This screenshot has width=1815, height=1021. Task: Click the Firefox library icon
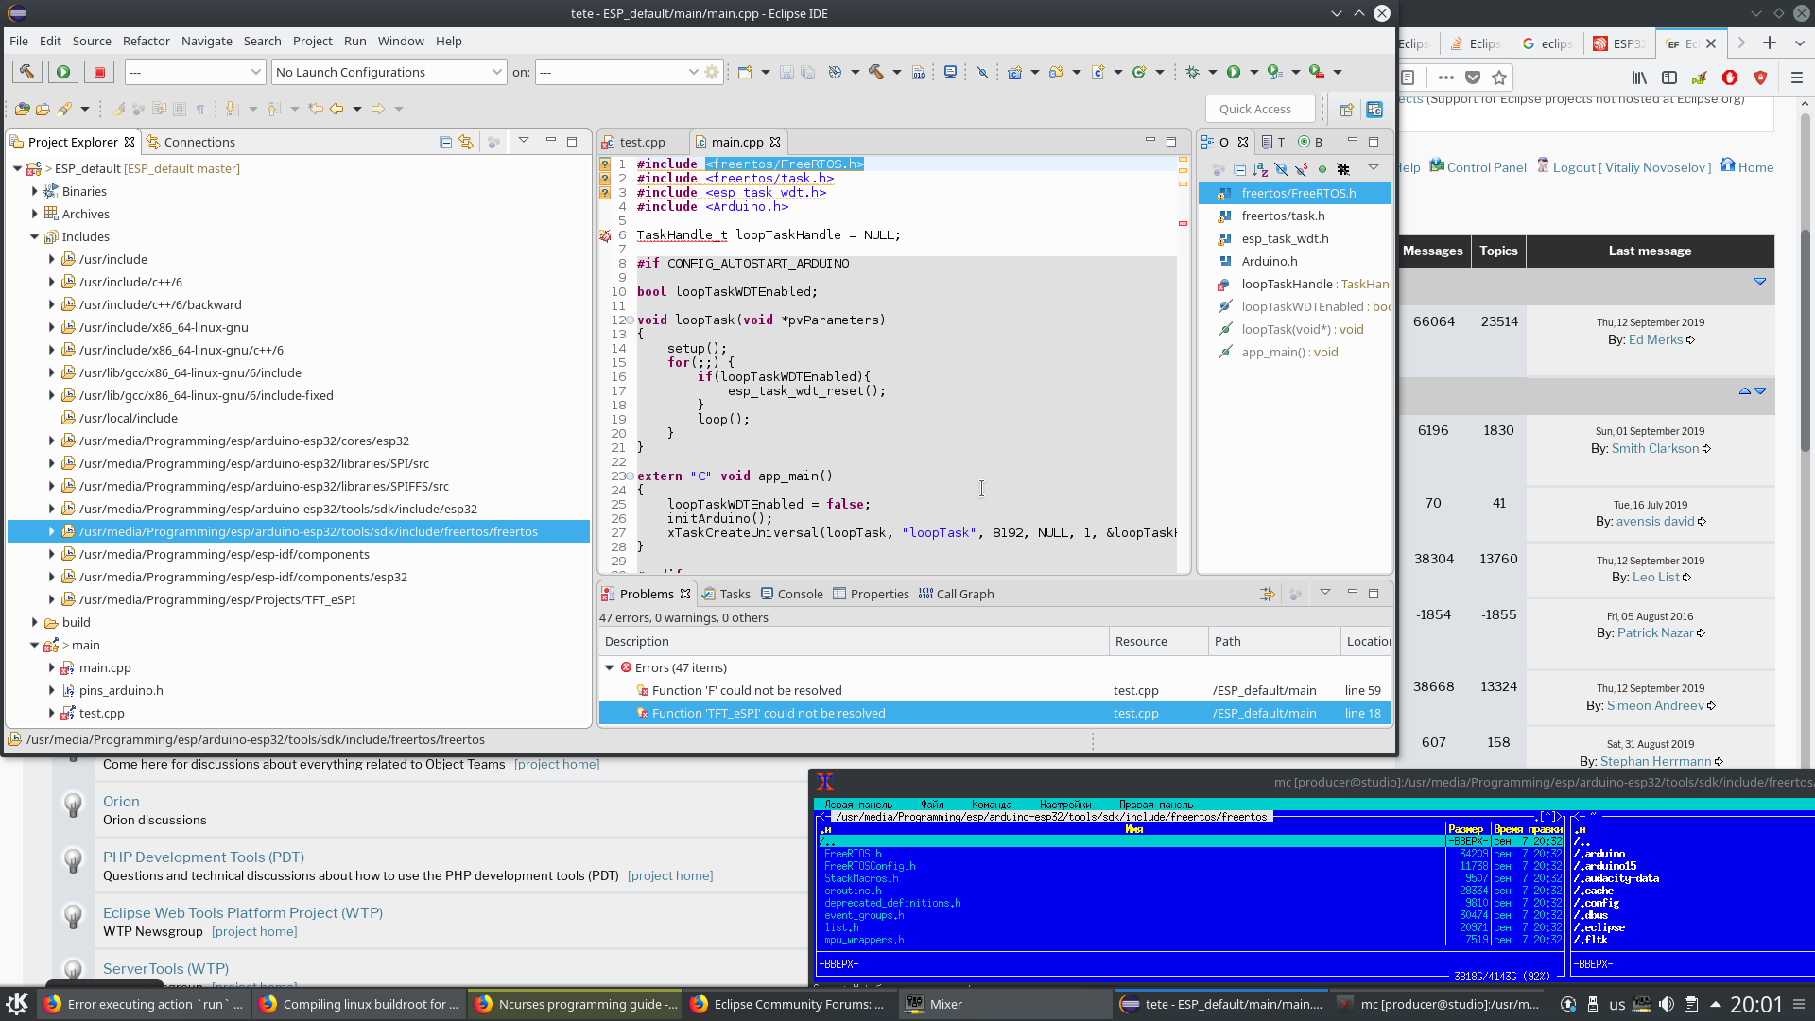(x=1639, y=78)
